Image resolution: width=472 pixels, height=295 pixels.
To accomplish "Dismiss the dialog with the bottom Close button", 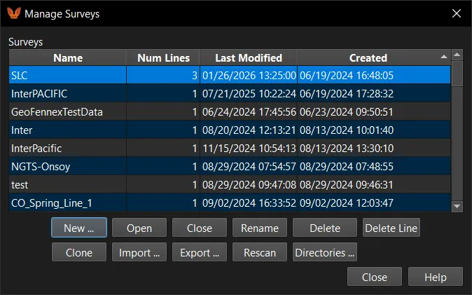I will [375, 277].
